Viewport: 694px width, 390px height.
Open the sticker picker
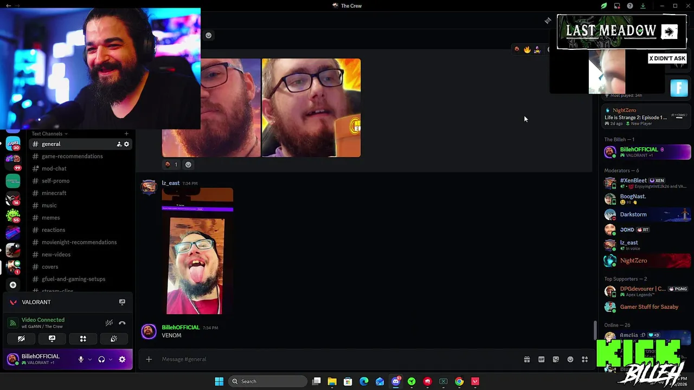pos(556,359)
